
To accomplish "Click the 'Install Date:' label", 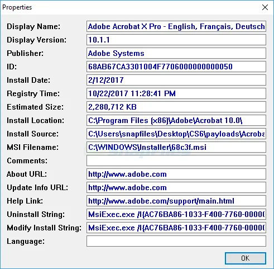I will [x=28, y=80].
